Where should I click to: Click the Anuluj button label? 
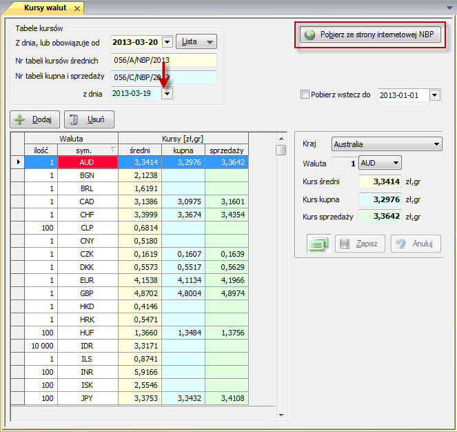coord(423,244)
